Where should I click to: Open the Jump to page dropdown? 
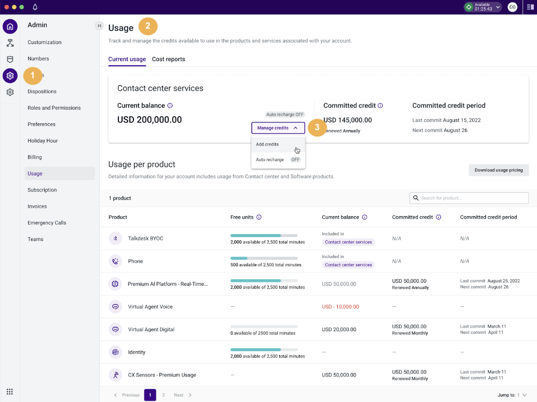coord(521,395)
